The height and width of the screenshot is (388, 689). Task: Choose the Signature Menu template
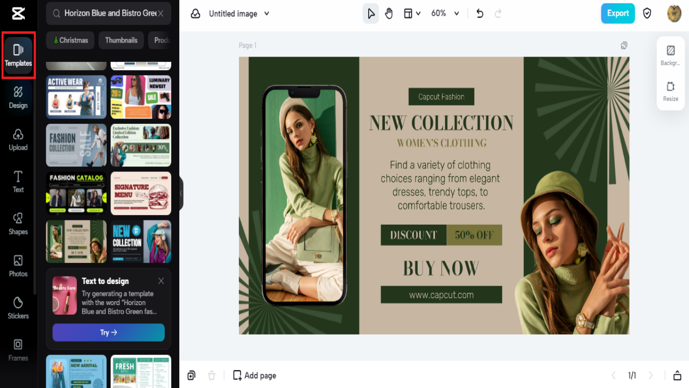[141, 193]
